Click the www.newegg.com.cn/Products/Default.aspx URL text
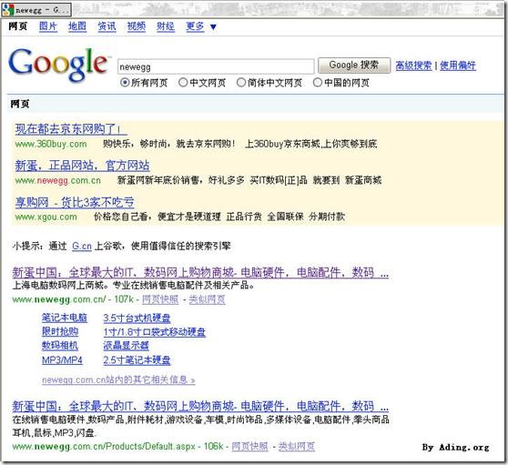 point(104,447)
